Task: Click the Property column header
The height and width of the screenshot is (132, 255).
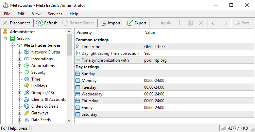Action: 109,32
